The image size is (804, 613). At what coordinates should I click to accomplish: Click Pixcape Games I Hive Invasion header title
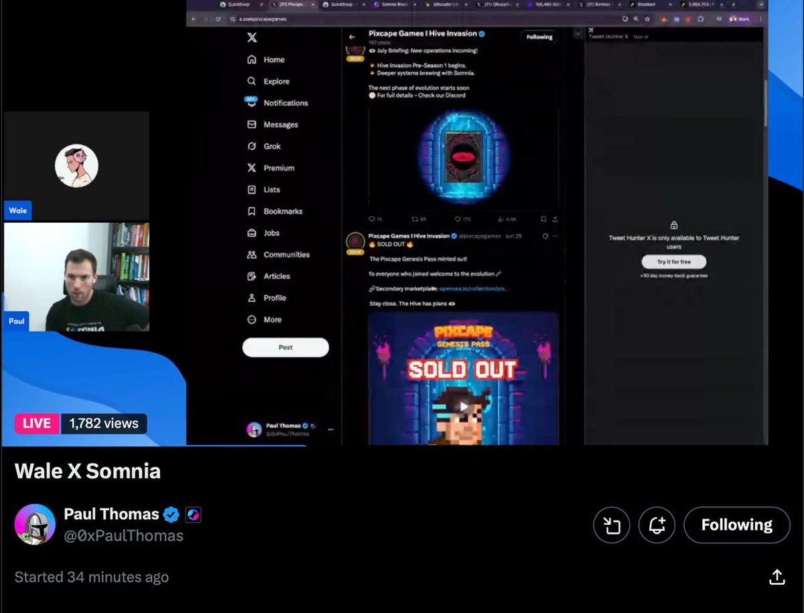click(x=423, y=33)
